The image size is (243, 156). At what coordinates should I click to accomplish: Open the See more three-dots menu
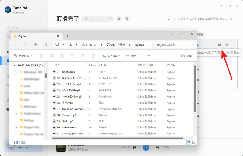[148, 56]
